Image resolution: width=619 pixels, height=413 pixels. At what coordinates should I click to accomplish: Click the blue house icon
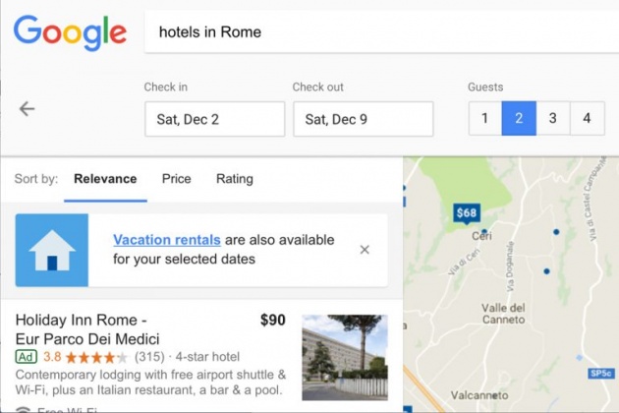pyautogui.click(x=52, y=250)
